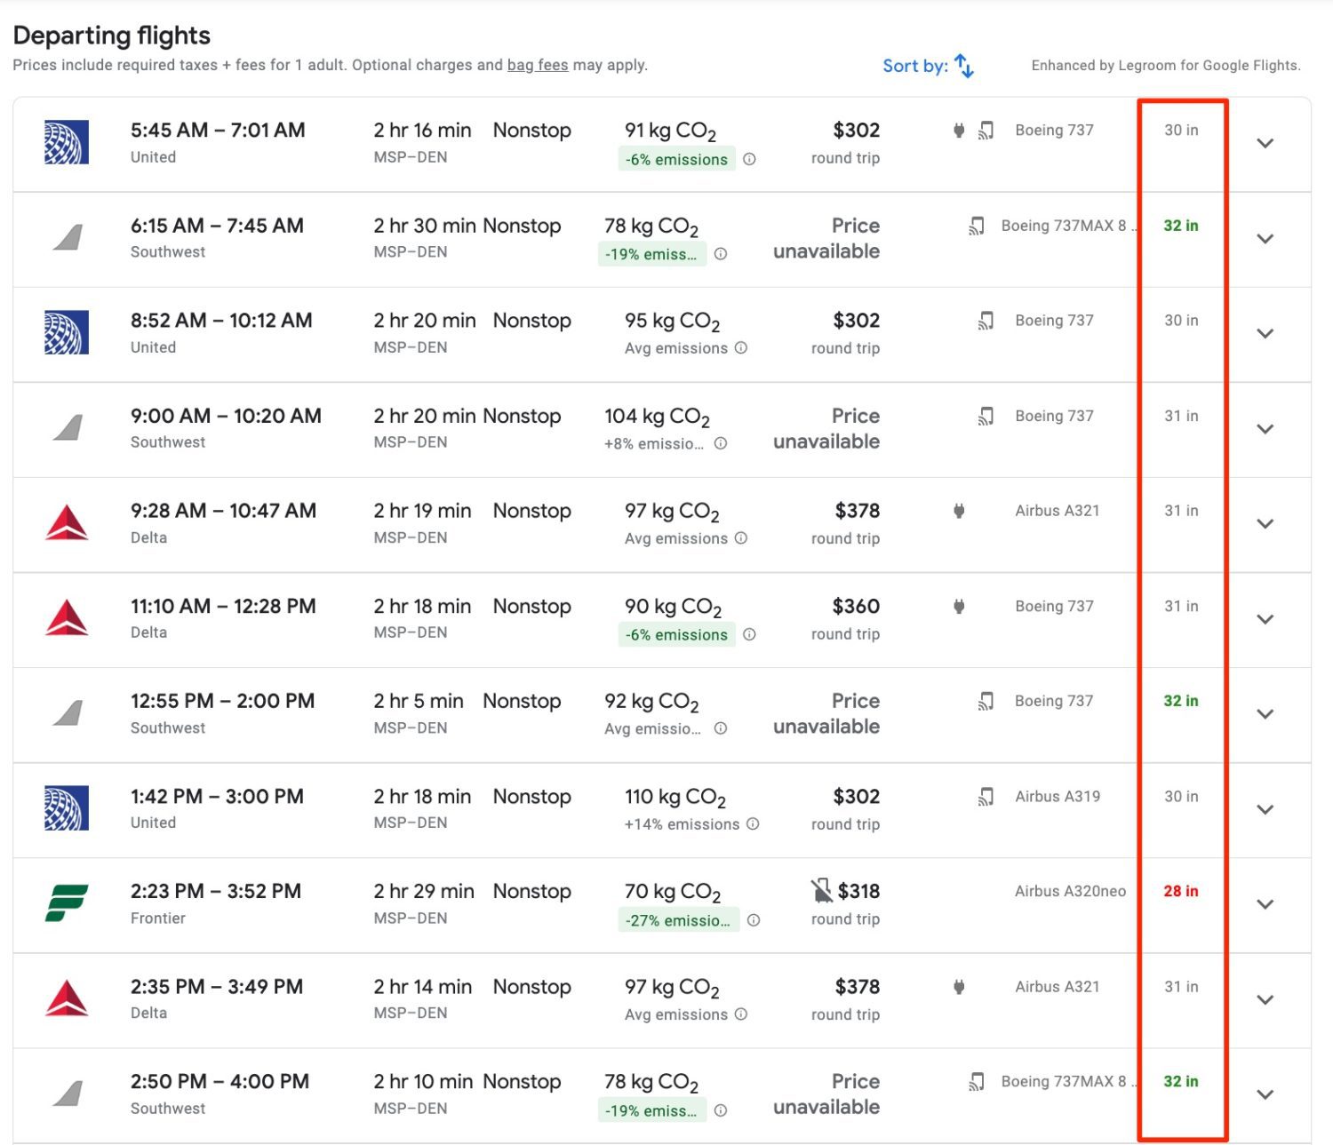Expand details for the 5:45 AM United flight

click(1265, 142)
